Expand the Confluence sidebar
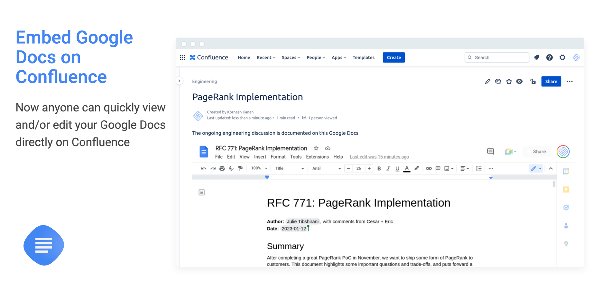The image size is (592, 289). point(179,81)
